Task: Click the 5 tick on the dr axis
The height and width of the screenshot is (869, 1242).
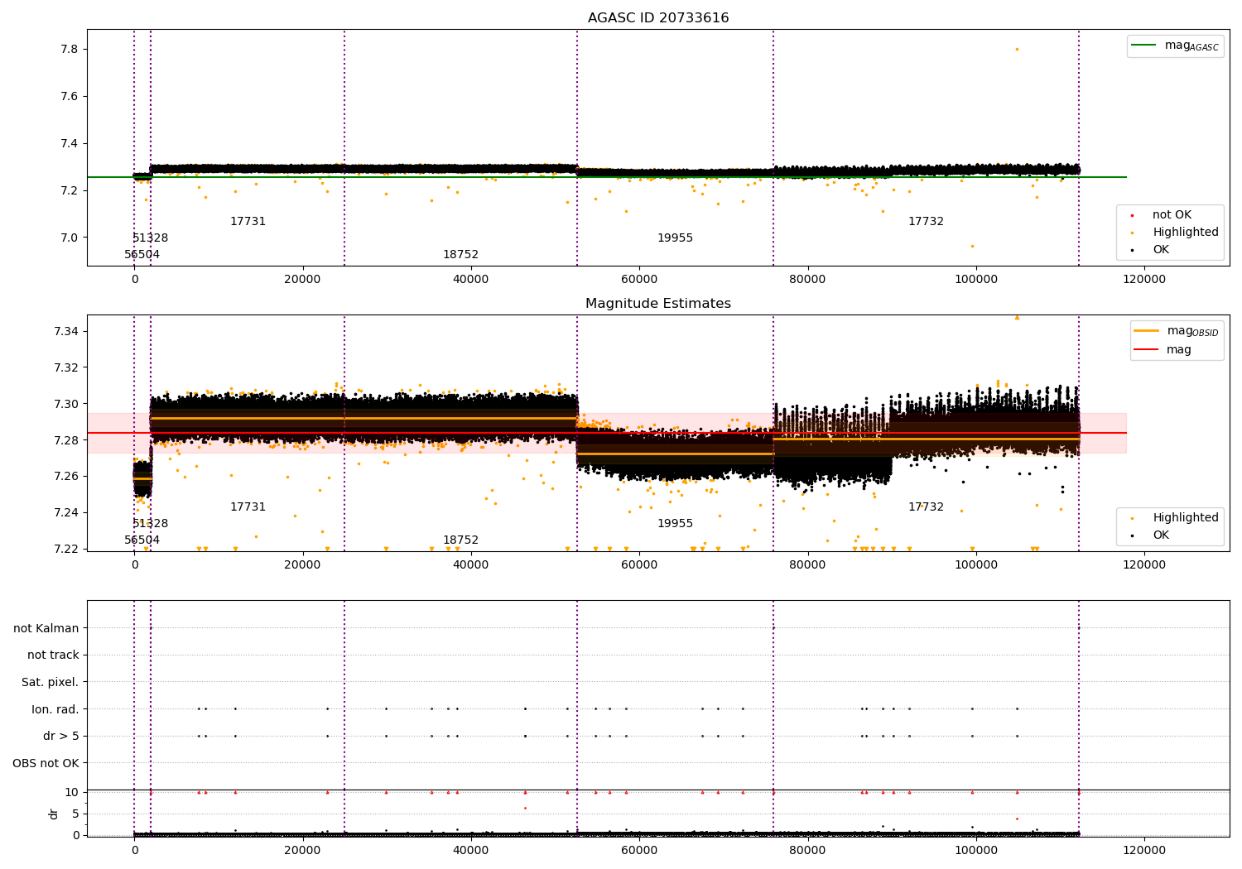Action: pyautogui.click(x=75, y=814)
